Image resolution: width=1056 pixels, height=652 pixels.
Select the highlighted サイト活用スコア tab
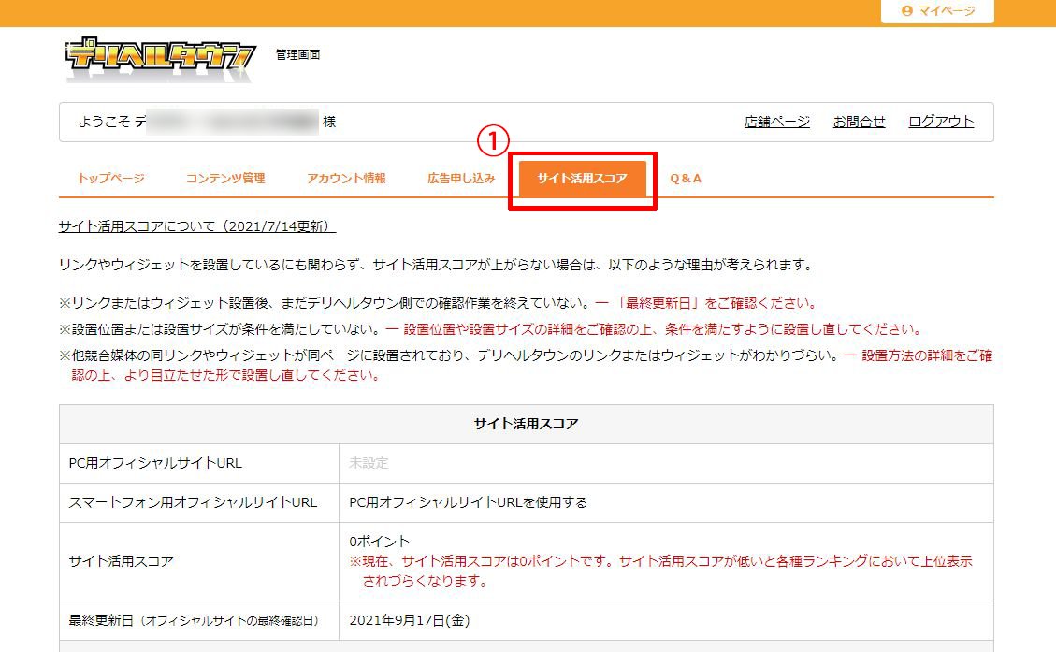tap(582, 176)
